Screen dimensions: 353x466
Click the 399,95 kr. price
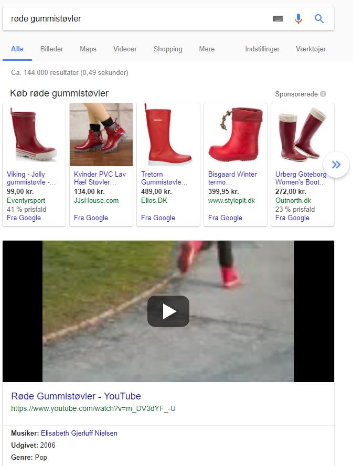223,192
